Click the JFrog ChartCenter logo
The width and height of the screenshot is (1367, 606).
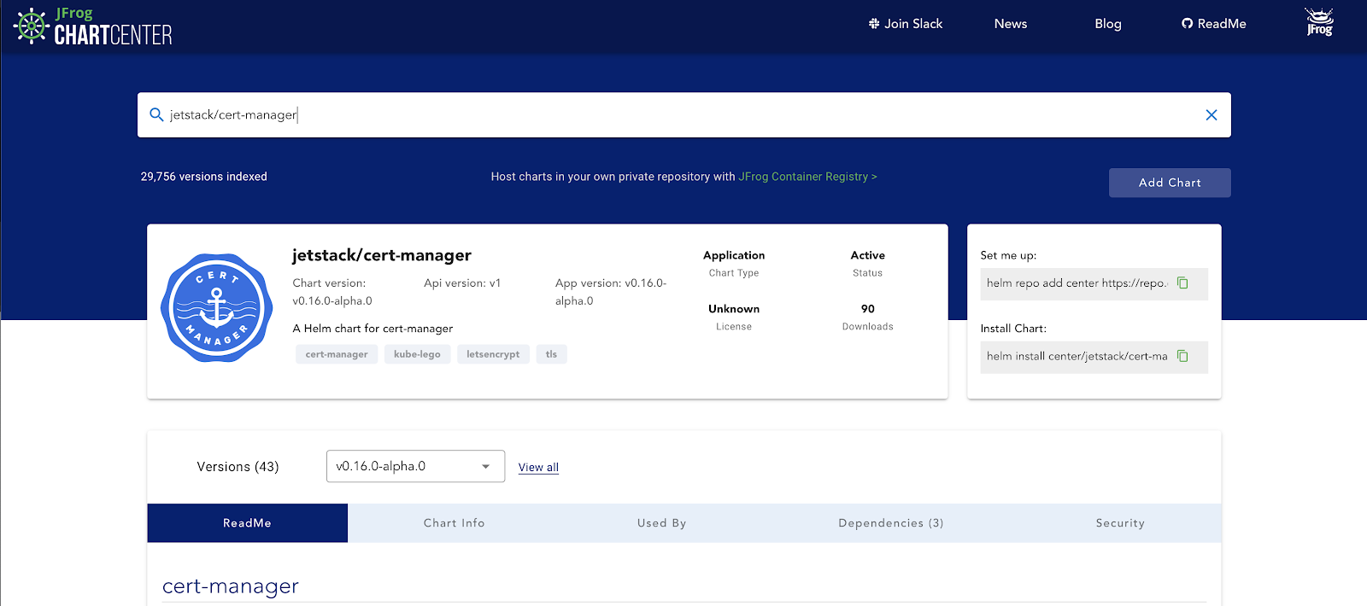pos(94,26)
